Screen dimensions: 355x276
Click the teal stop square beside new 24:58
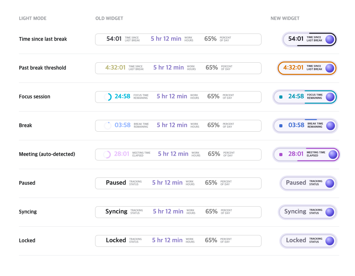[281, 97]
